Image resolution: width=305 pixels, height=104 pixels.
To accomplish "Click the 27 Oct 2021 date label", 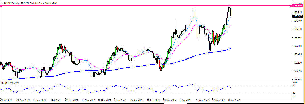I will pos(72,100).
